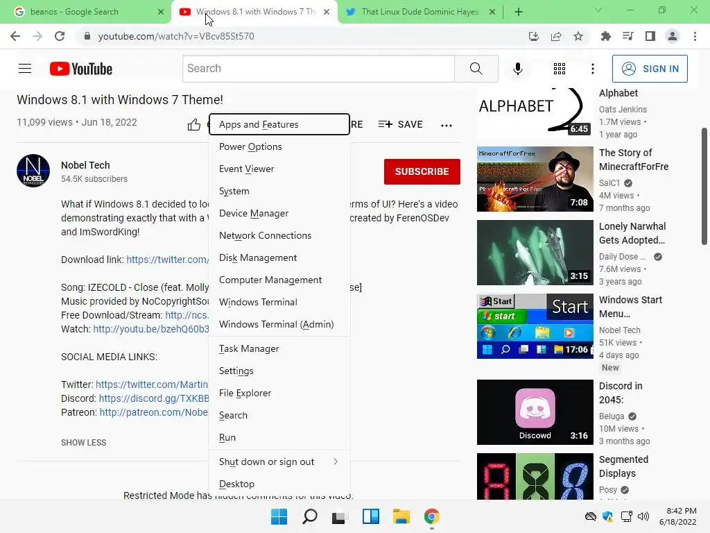Viewport: 710px width, 533px height.
Task: Click the share page icon in address bar
Action: tap(556, 36)
